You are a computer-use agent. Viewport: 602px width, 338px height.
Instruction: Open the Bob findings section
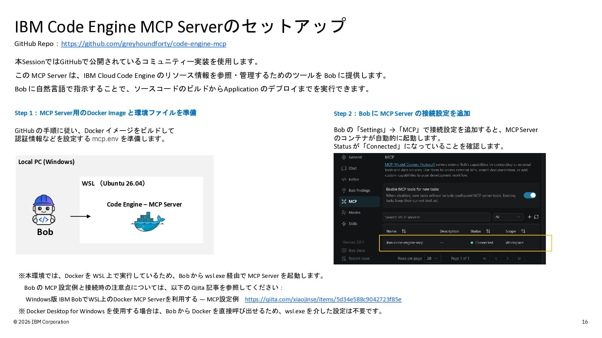tap(356, 191)
